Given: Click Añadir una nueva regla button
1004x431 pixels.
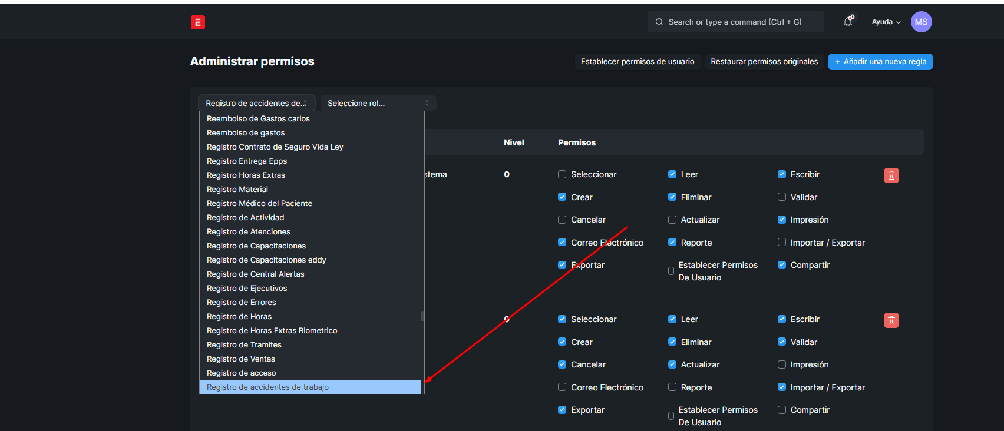Looking at the screenshot, I should pyautogui.click(x=880, y=62).
